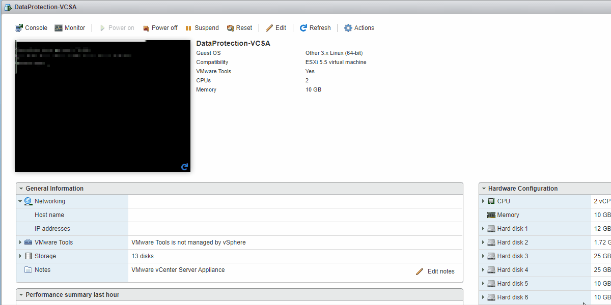Suspend the virtual machine
611x305 pixels.
coord(202,28)
